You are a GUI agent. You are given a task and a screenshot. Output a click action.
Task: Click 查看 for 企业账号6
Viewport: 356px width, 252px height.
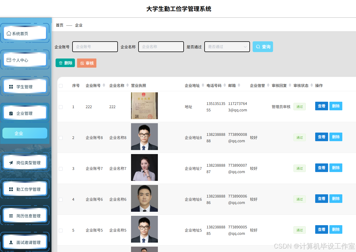point(322,199)
